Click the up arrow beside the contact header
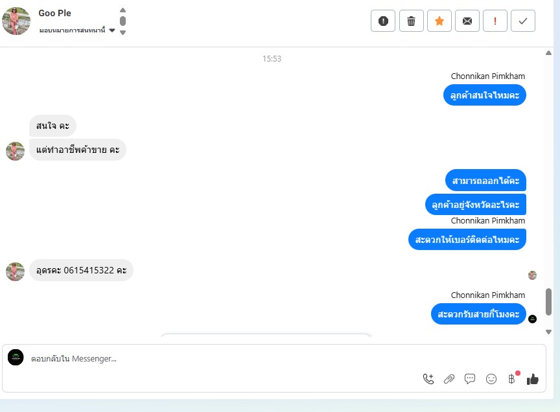Viewport: 560px width, 412px height. tap(123, 10)
